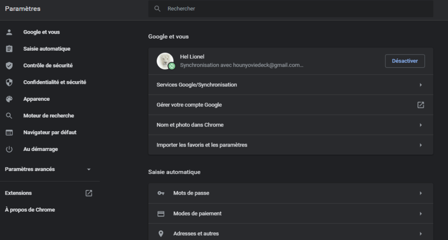Open the arrow on Services Google/Synchronisation row
The image size is (448, 240).
(x=420, y=85)
